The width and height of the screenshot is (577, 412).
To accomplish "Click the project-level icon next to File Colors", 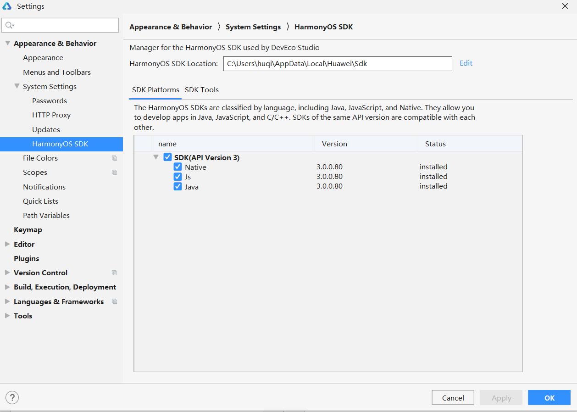I will coord(114,158).
